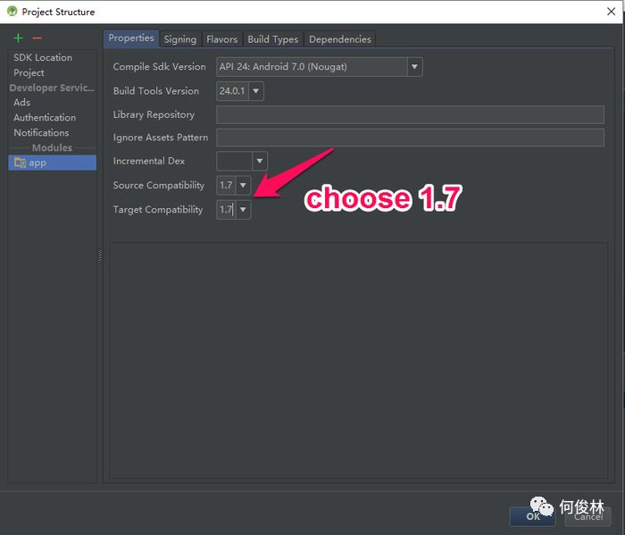Click the Developer Services section header

[52, 88]
